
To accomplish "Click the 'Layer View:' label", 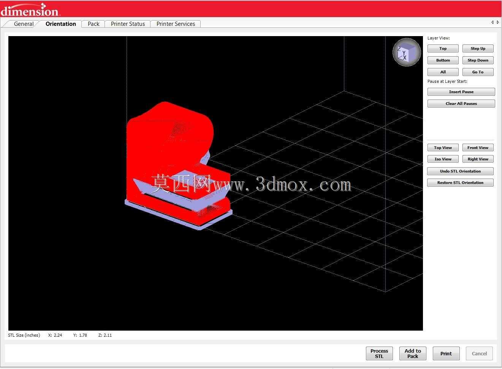I will (x=439, y=38).
